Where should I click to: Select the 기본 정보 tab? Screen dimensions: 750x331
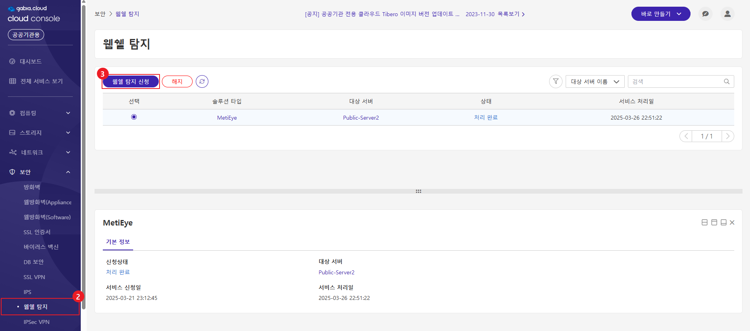click(118, 242)
